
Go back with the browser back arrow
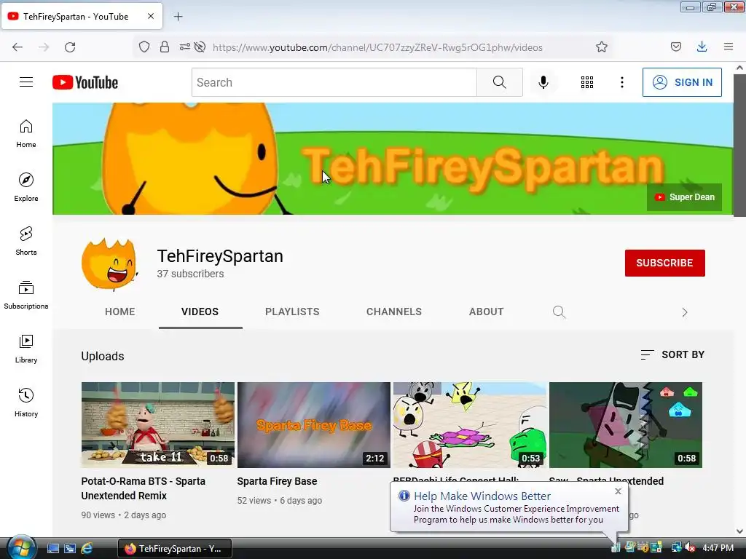[x=17, y=47]
